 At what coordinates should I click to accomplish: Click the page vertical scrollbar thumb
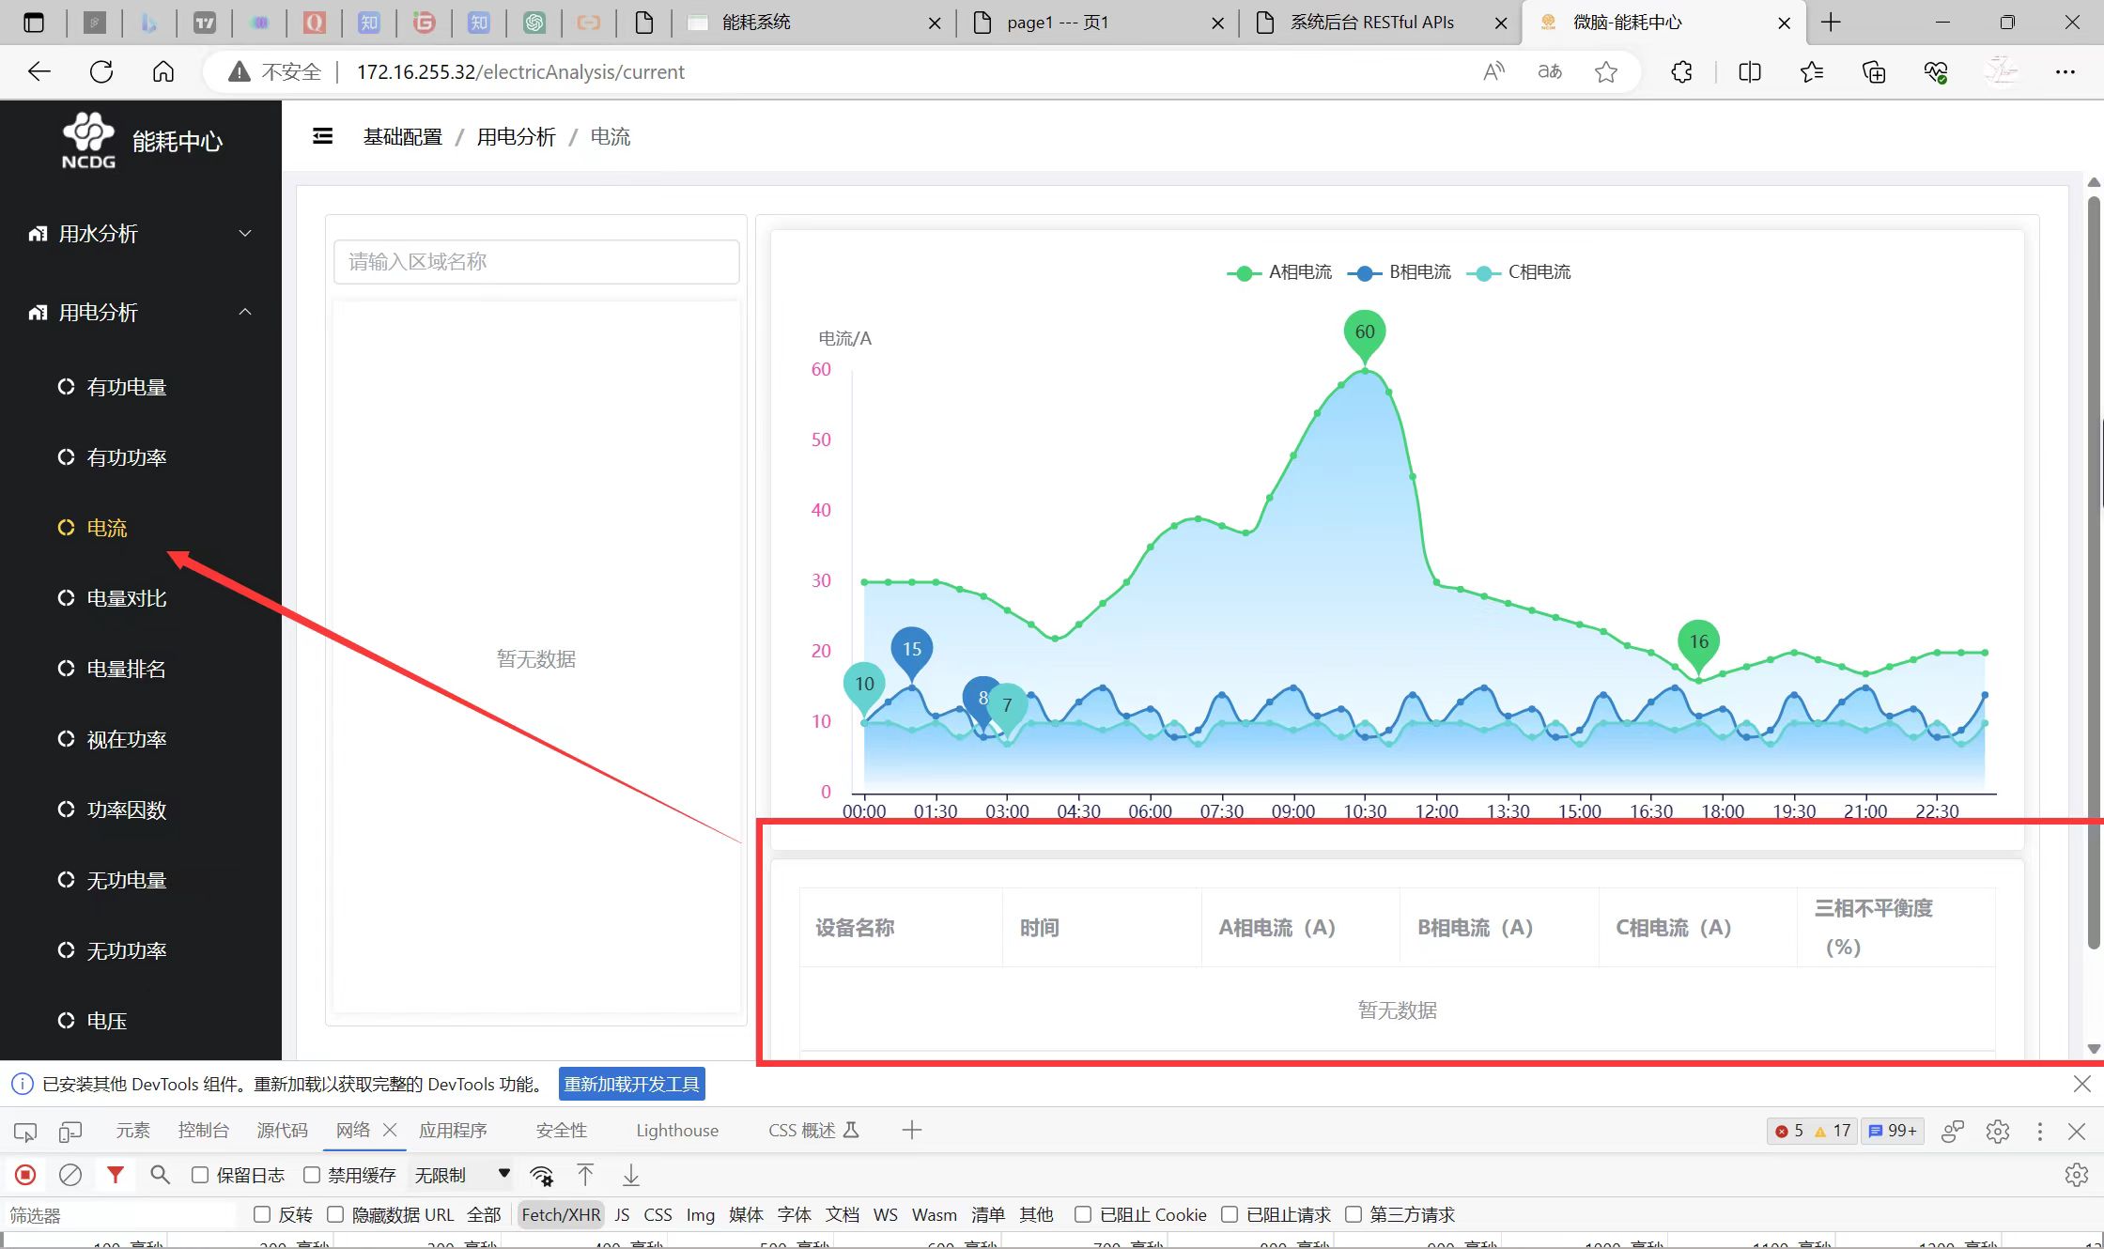[2094, 573]
